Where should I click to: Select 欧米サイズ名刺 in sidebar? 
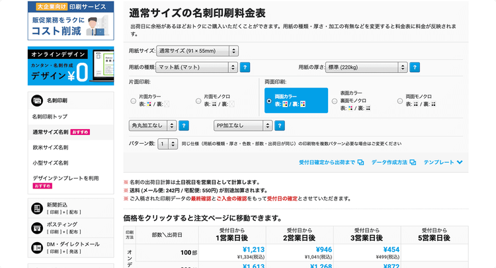coord(50,148)
